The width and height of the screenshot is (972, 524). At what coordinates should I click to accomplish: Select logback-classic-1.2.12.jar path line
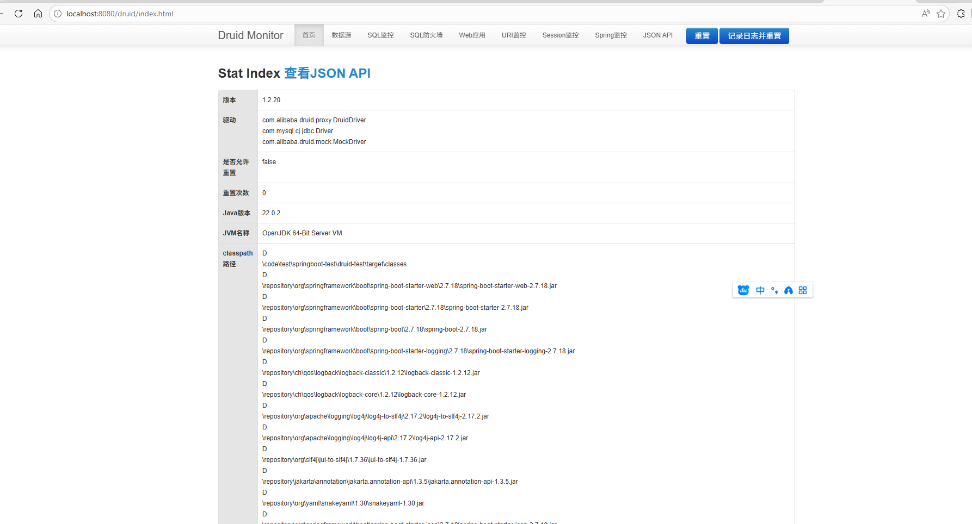tap(371, 373)
